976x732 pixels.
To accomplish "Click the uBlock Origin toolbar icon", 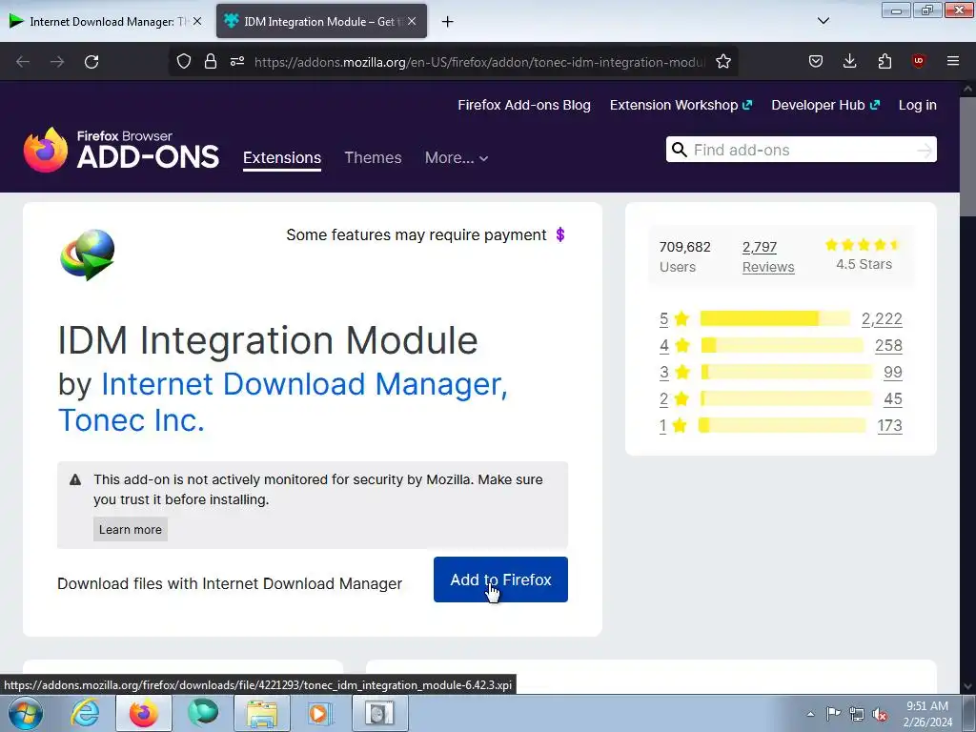I will point(918,61).
